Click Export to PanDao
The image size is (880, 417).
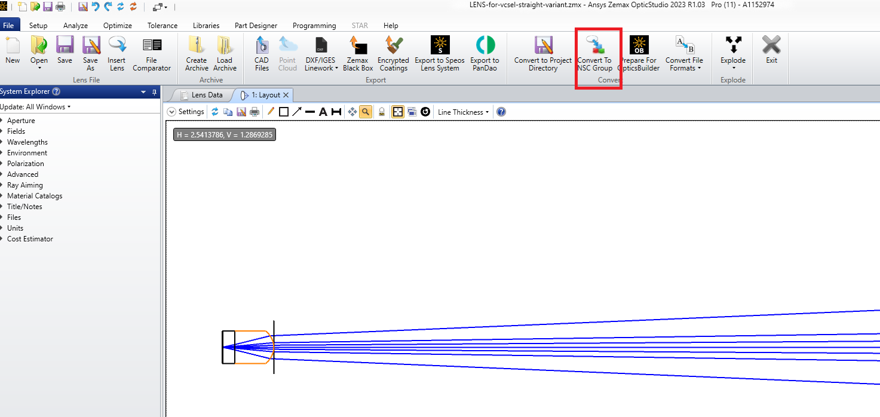485,54
